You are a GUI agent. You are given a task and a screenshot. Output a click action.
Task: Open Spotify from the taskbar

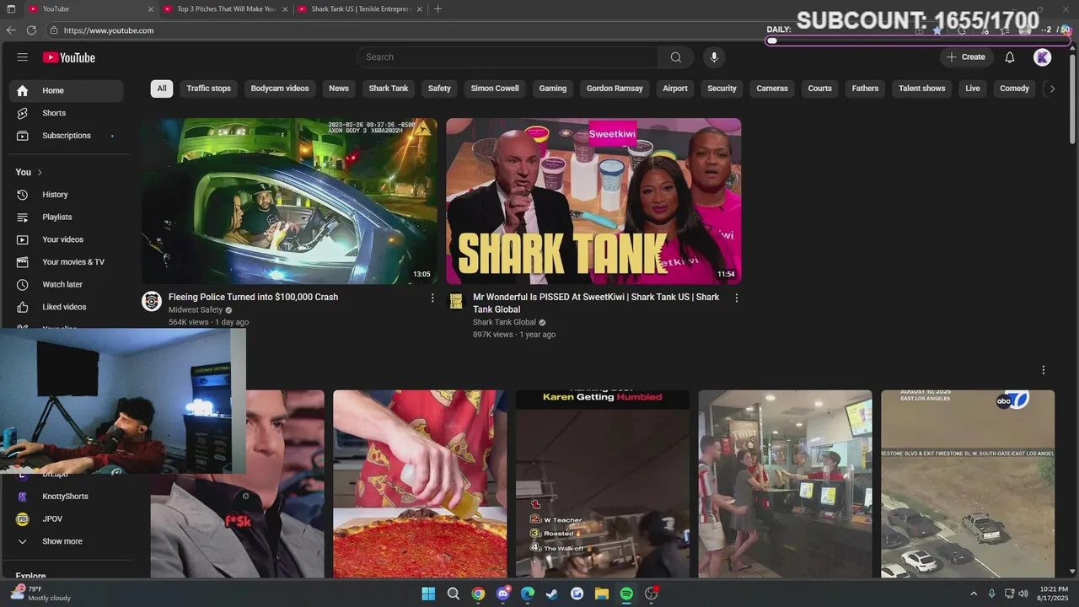[626, 594]
